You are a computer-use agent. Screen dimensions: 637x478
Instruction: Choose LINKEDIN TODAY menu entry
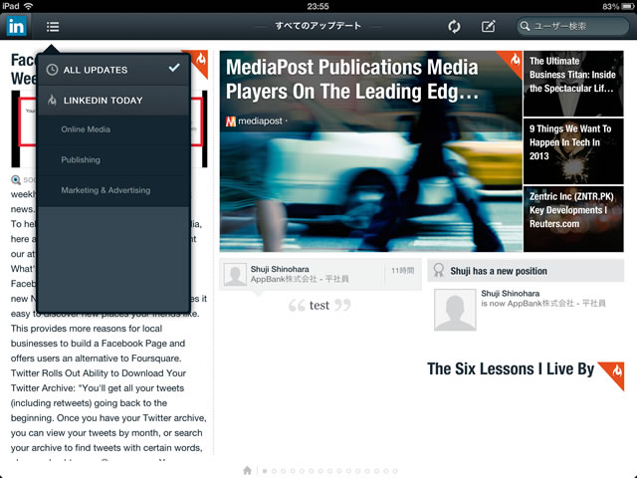[113, 101]
